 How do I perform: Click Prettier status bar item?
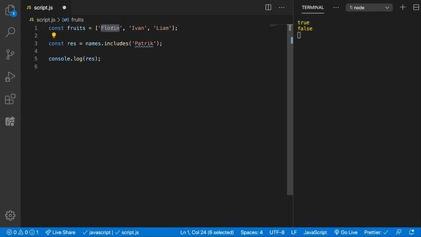376,232
